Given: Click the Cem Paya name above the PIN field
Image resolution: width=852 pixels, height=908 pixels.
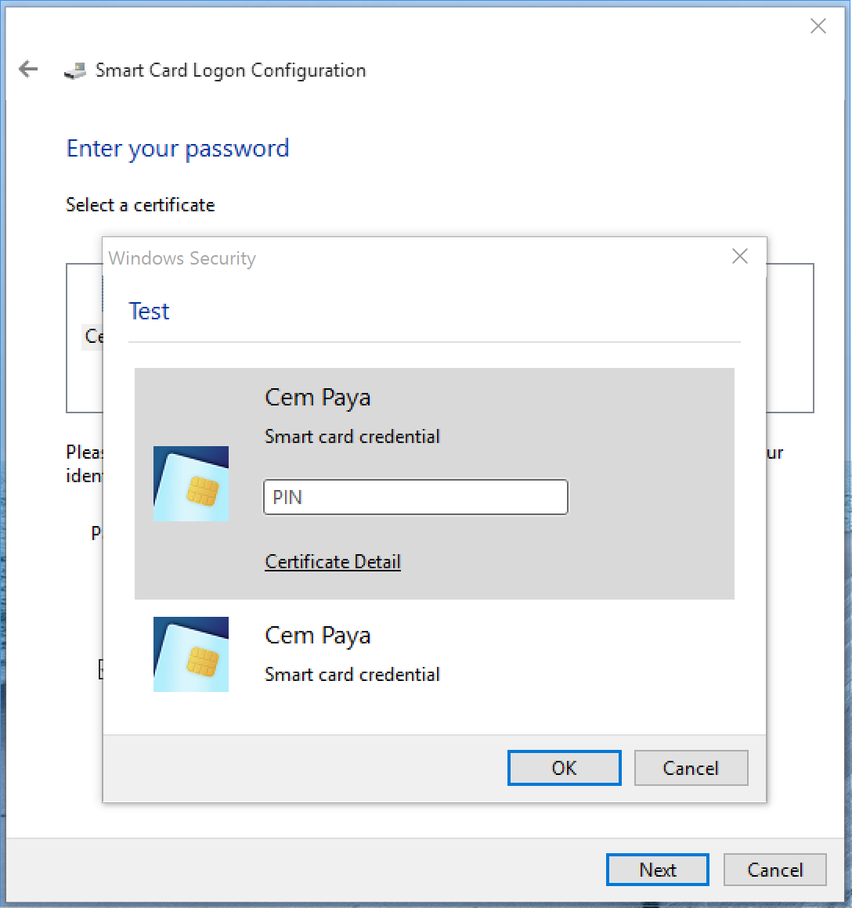Looking at the screenshot, I should [317, 398].
